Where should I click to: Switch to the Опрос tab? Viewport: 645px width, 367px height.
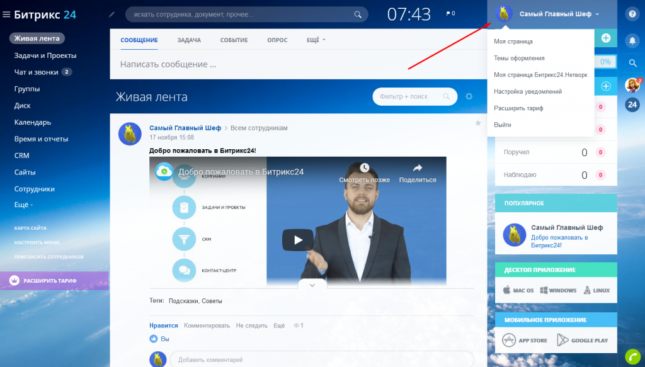pos(277,40)
